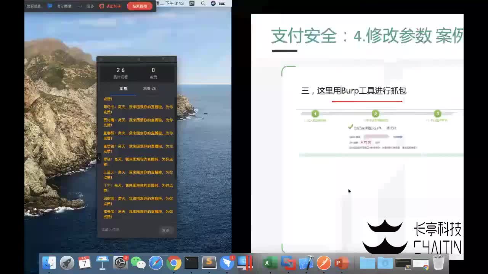Open the first blue folder in dock

pyautogui.click(x=367, y=263)
